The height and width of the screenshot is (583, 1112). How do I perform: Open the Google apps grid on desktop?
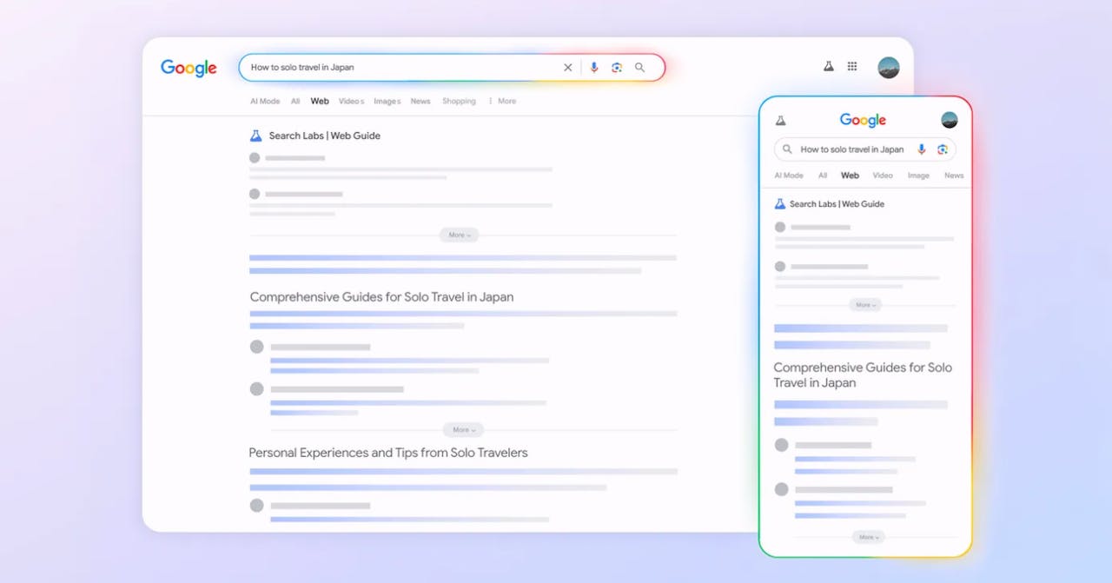pyautogui.click(x=852, y=66)
